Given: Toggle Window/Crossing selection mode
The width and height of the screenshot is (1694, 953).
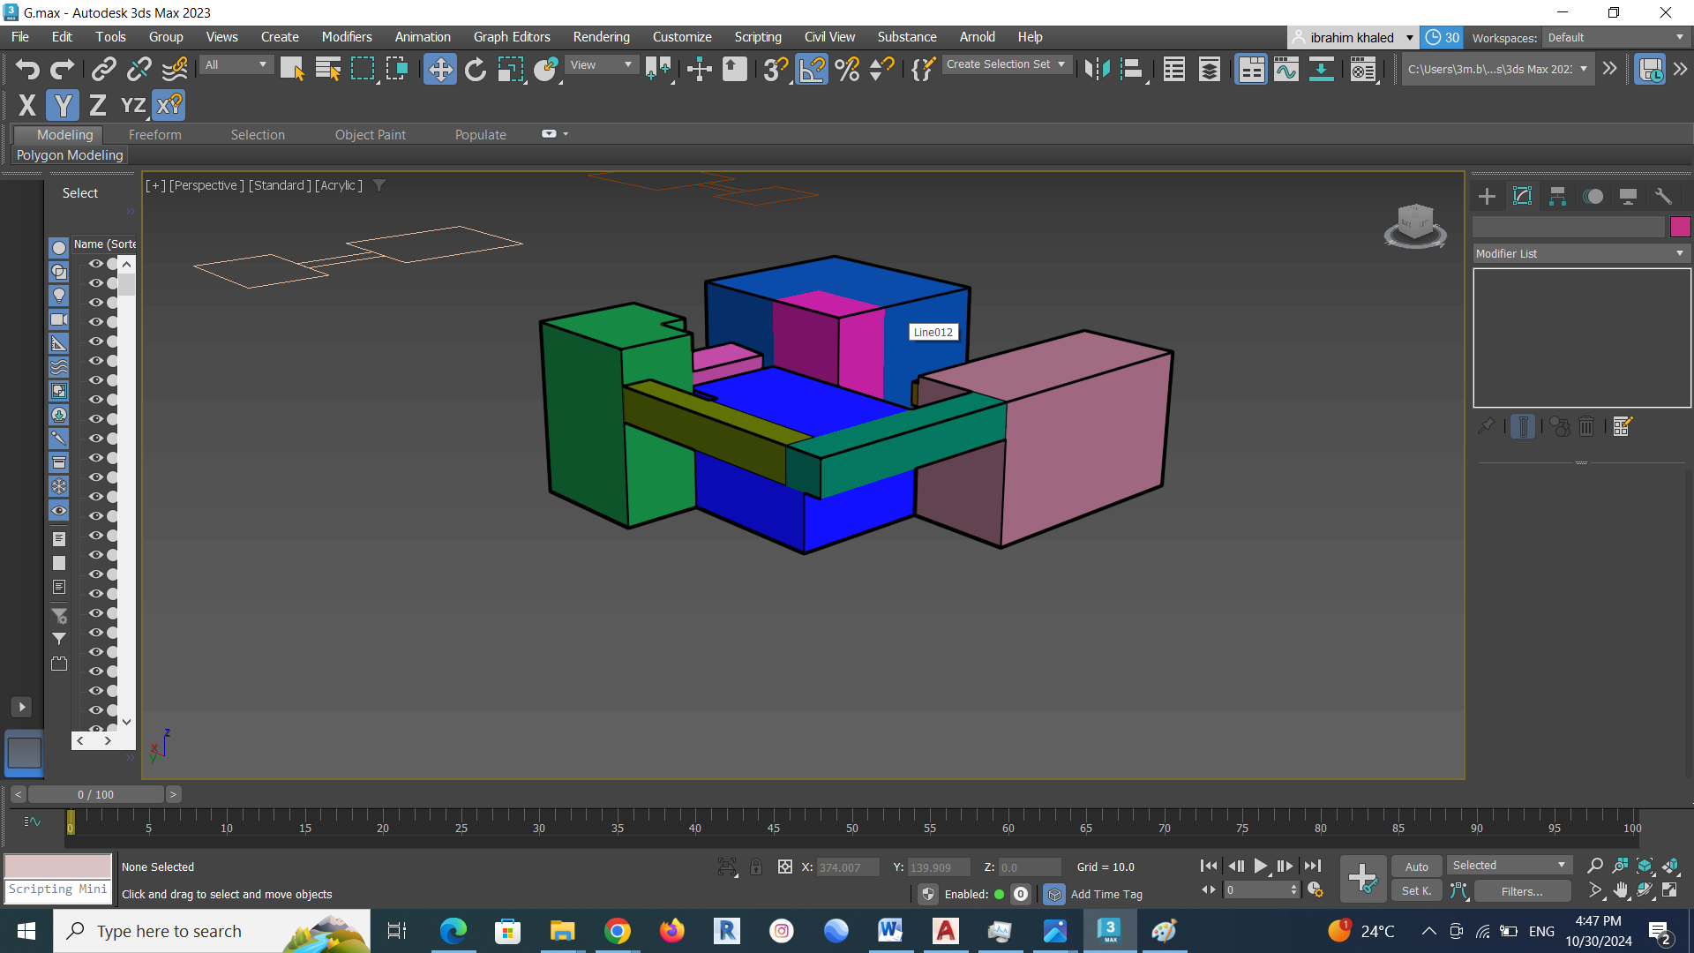Looking at the screenshot, I should (398, 69).
